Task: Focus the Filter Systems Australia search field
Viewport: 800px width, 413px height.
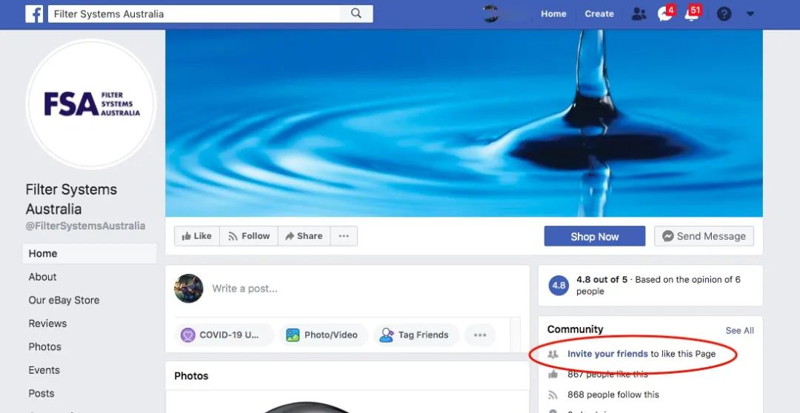Action: click(x=194, y=14)
